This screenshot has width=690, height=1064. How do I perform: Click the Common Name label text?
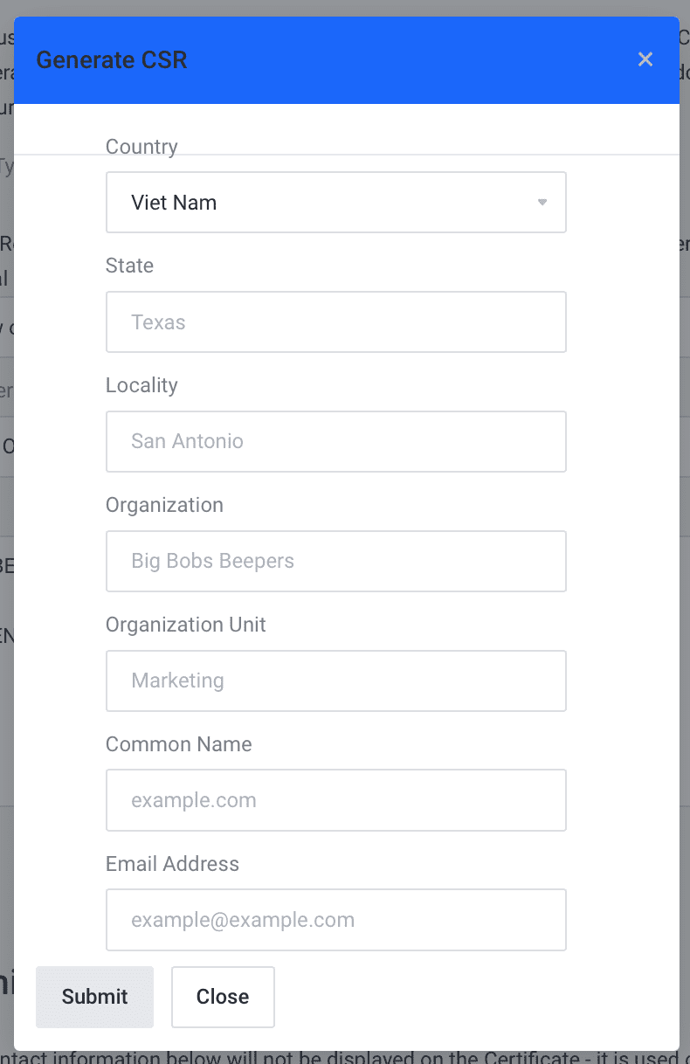[179, 744]
